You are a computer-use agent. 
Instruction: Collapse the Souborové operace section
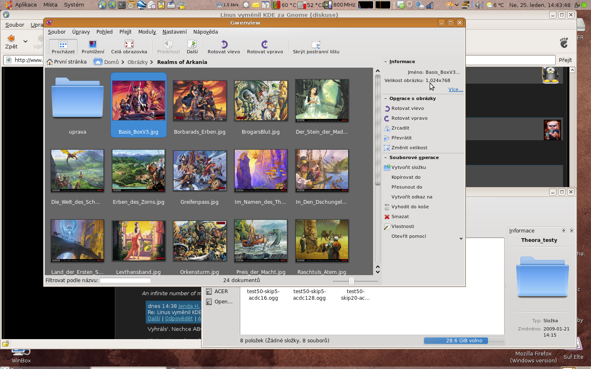386,157
